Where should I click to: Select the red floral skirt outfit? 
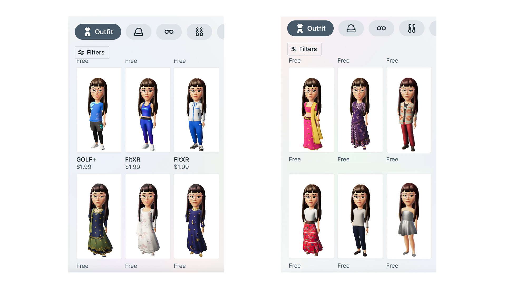312,216
